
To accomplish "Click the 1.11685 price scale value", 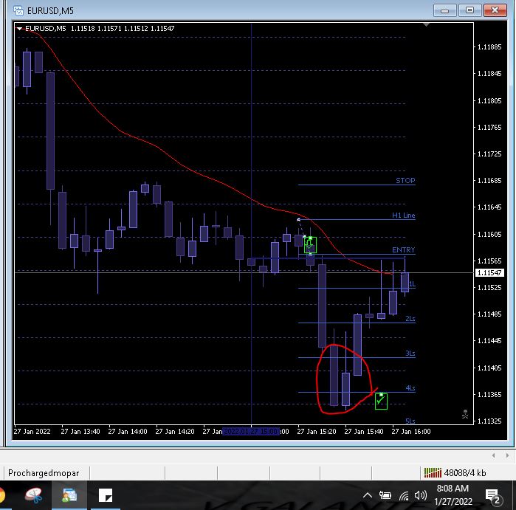I will [x=489, y=181].
